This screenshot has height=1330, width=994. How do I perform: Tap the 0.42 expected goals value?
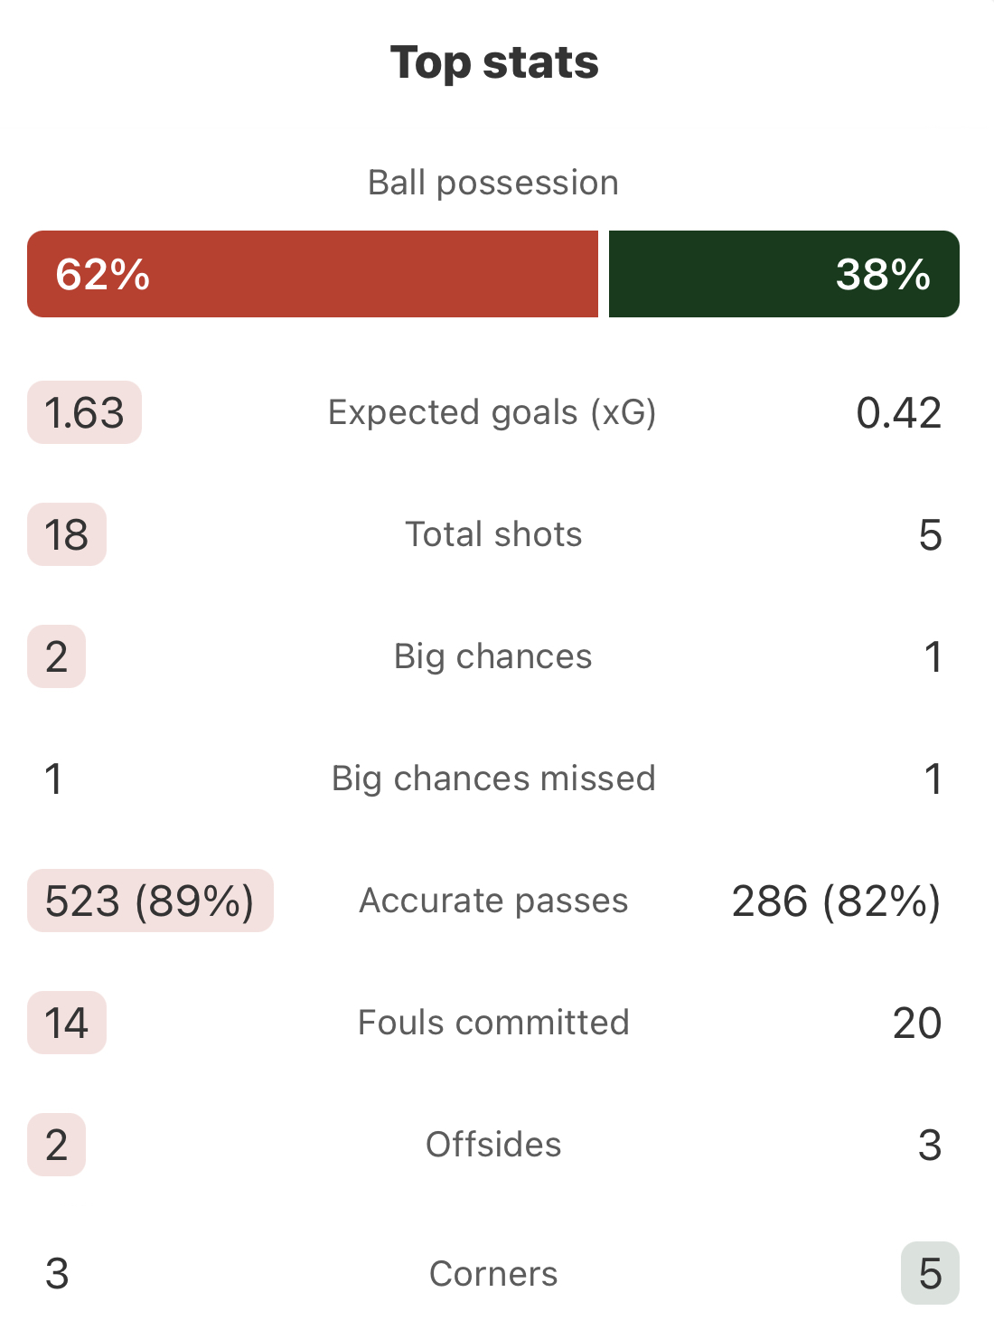tap(899, 412)
